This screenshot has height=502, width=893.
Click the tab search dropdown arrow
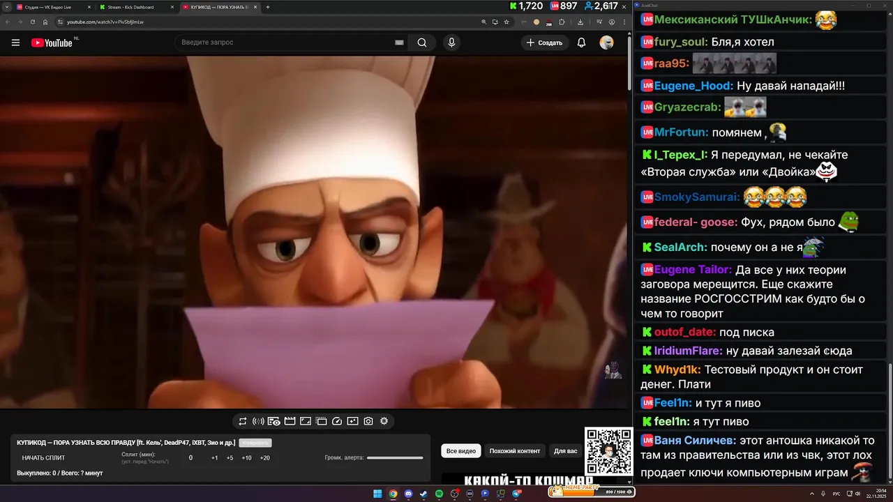pos(7,7)
